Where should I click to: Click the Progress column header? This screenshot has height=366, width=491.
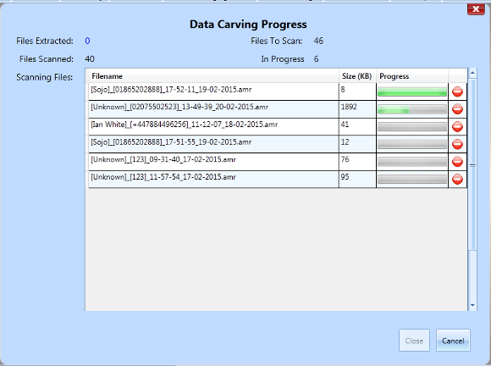pyautogui.click(x=412, y=76)
